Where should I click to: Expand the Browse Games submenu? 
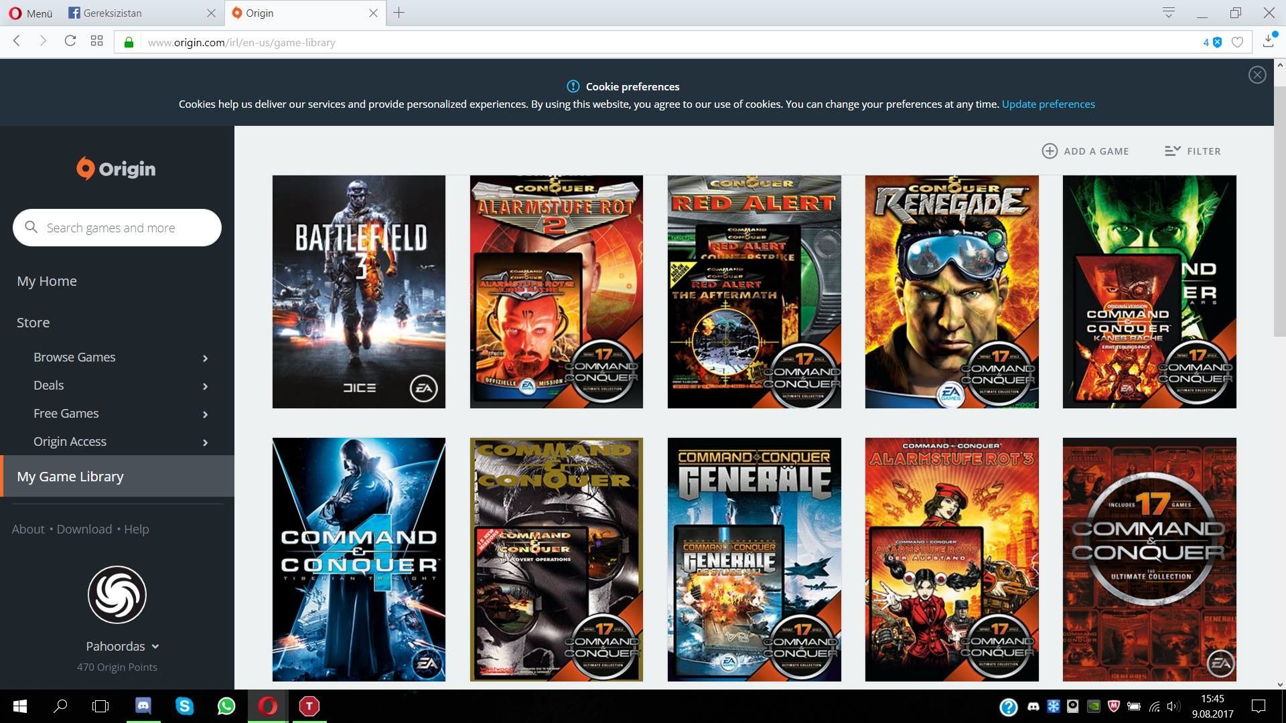(x=205, y=358)
